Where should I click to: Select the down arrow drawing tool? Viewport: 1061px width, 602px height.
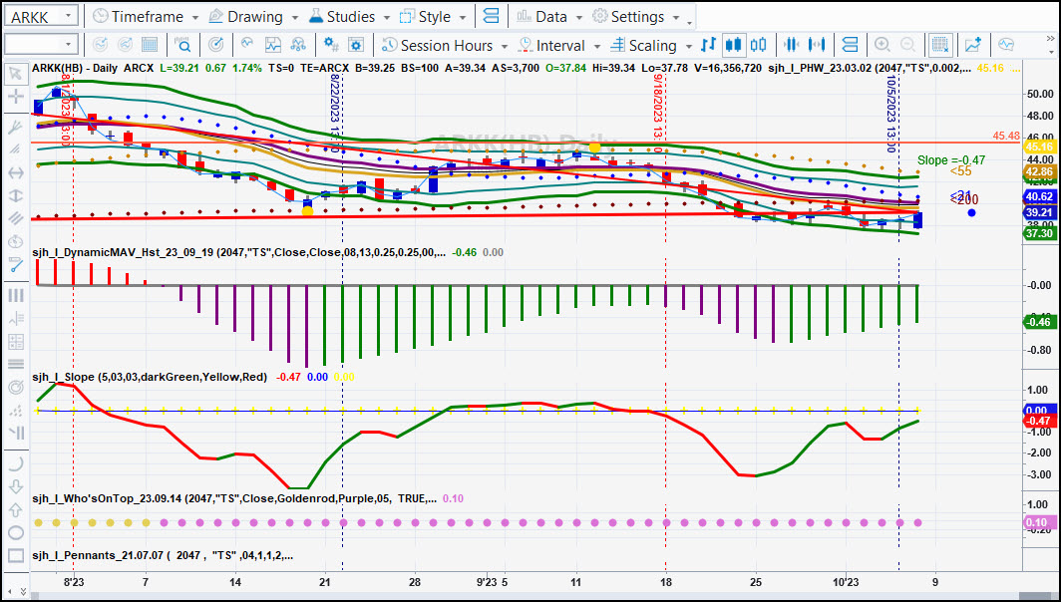click(15, 487)
